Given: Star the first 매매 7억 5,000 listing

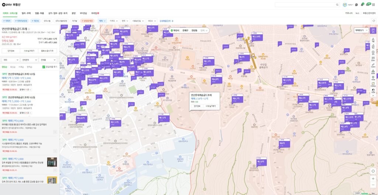Looking at the screenshot, I should click(55, 151).
